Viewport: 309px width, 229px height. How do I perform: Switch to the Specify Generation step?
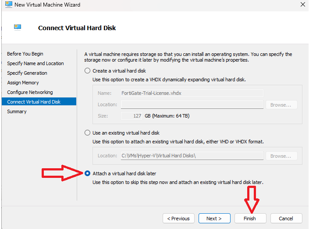[x=27, y=73]
